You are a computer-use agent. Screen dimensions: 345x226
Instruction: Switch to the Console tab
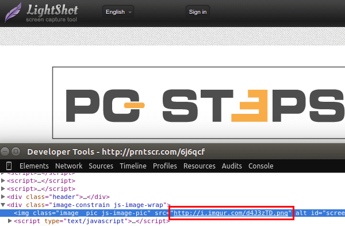[x=260, y=166]
